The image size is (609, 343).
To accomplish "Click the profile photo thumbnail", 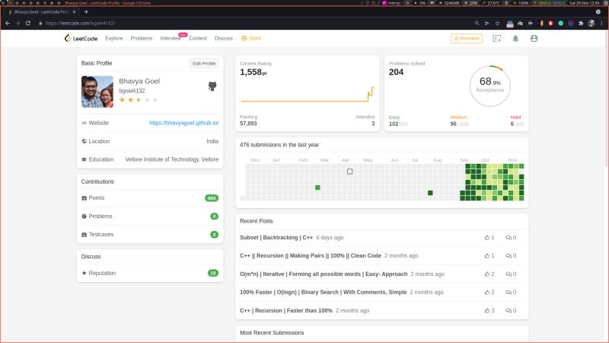I will (97, 91).
